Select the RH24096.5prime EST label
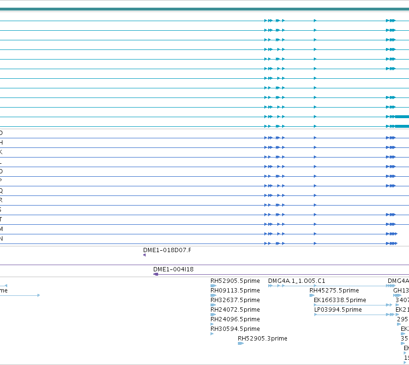 pyautogui.click(x=235, y=319)
